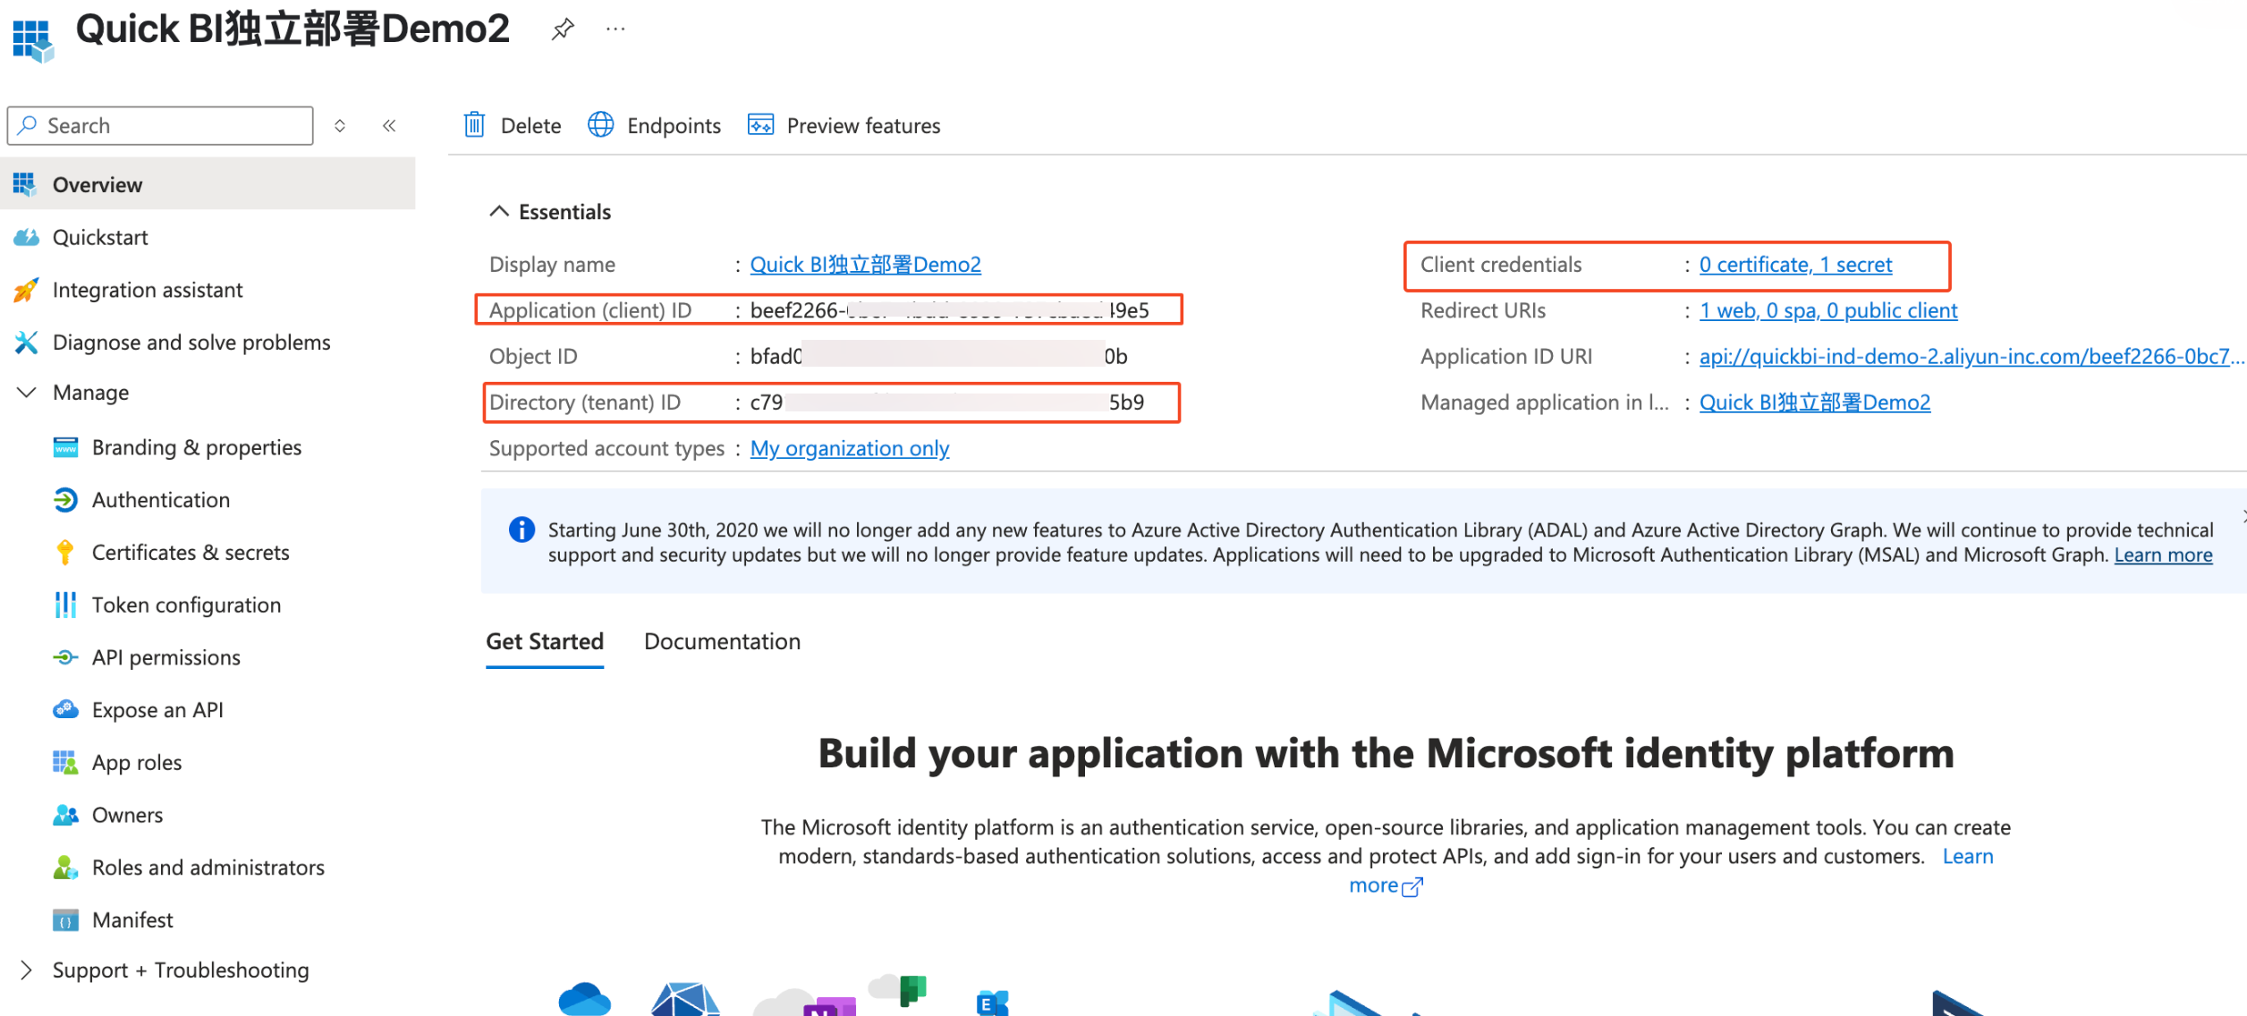Click the Roles and administrators icon
The width and height of the screenshot is (2247, 1016).
pos(65,868)
